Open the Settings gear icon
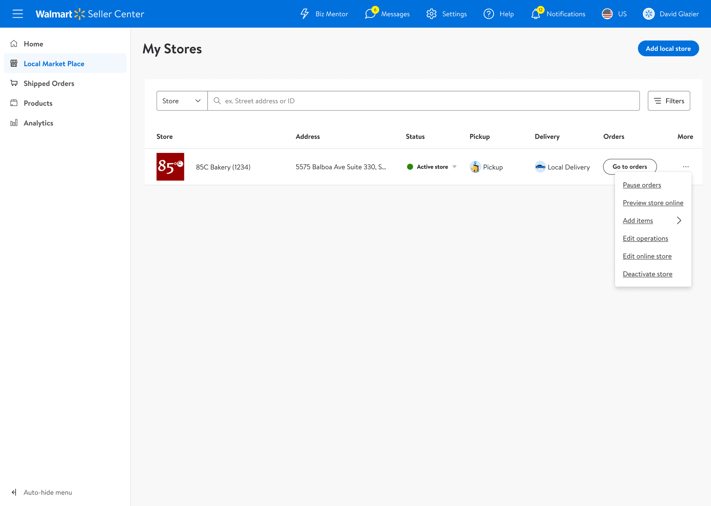 (432, 14)
